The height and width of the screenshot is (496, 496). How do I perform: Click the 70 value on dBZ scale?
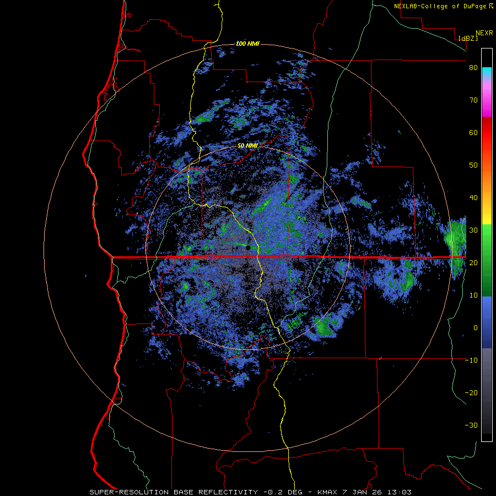coord(473,100)
